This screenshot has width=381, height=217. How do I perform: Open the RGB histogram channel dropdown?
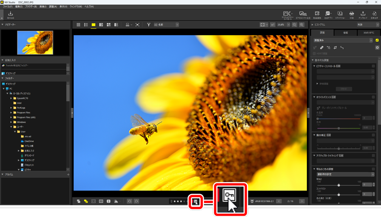368,25
